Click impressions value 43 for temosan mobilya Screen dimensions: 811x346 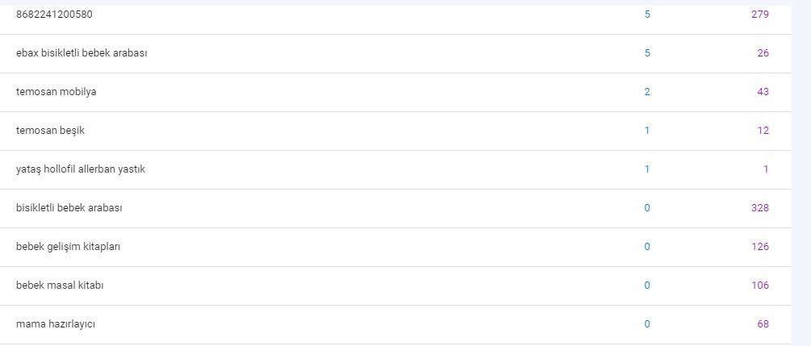pos(763,92)
